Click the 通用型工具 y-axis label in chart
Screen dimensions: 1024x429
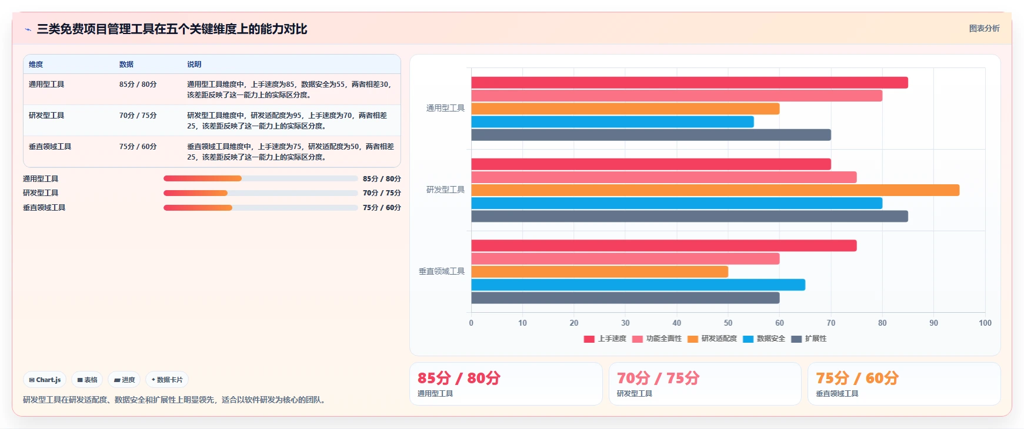[x=445, y=108]
